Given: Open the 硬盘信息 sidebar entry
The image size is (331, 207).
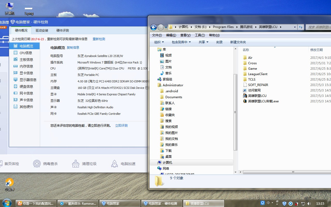Looking at the screenshot, I should coord(26,87).
